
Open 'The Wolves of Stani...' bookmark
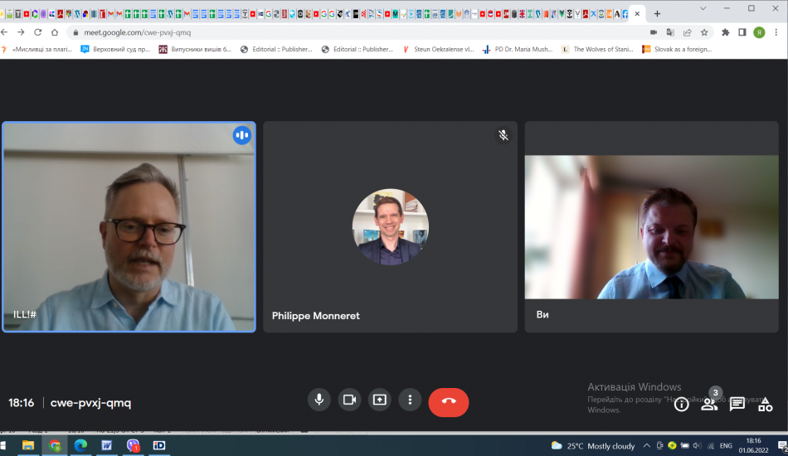click(x=597, y=50)
